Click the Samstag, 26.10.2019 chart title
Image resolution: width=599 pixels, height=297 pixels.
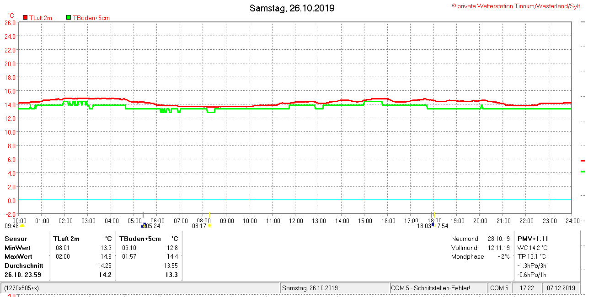292,8
